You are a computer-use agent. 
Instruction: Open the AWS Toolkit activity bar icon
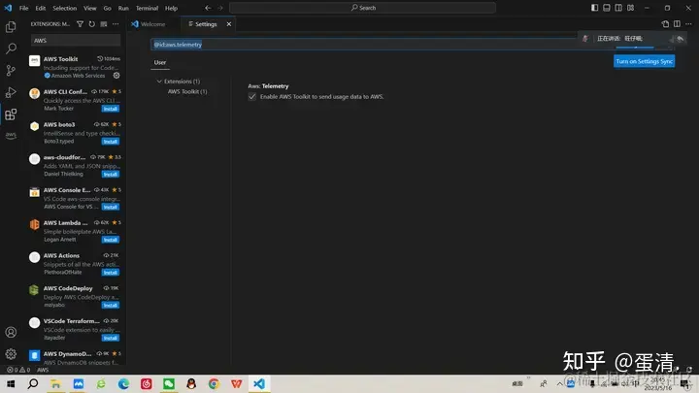pyautogui.click(x=11, y=136)
